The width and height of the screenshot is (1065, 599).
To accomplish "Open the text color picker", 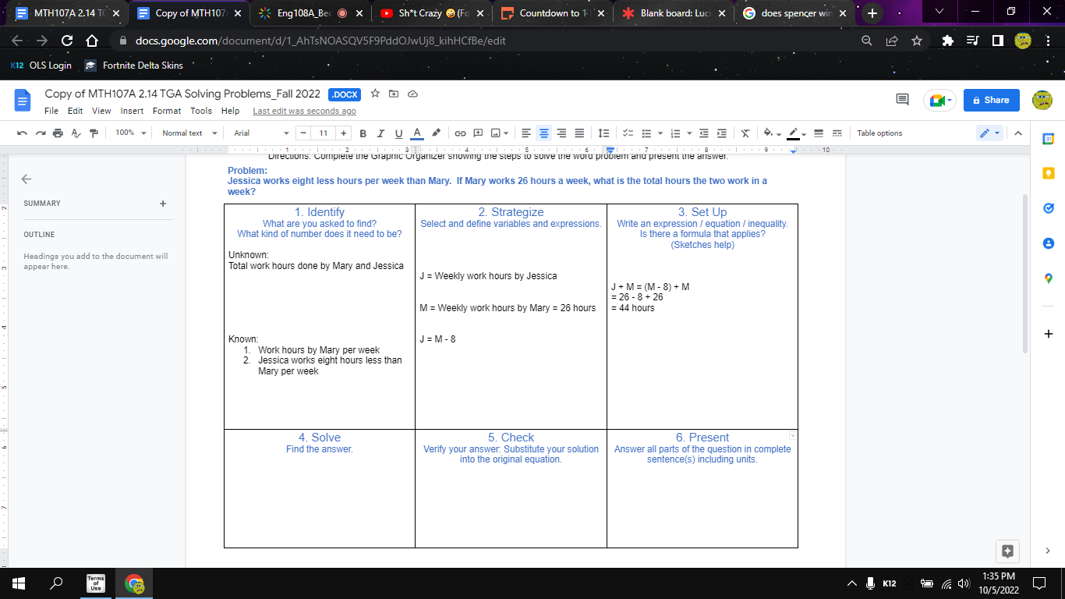I will pyautogui.click(x=417, y=133).
